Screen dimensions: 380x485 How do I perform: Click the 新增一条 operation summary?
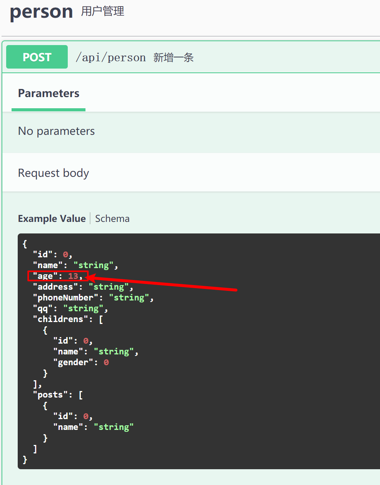pos(173,58)
